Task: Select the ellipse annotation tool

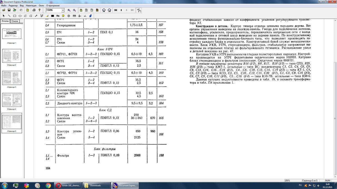Action: click(x=20, y=16)
